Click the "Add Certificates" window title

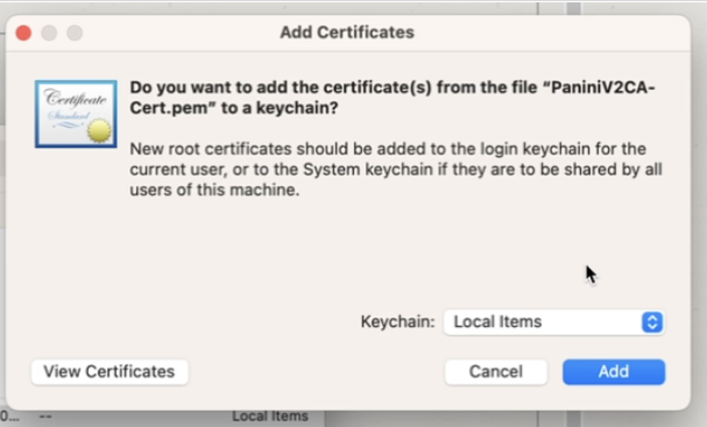coord(347,32)
